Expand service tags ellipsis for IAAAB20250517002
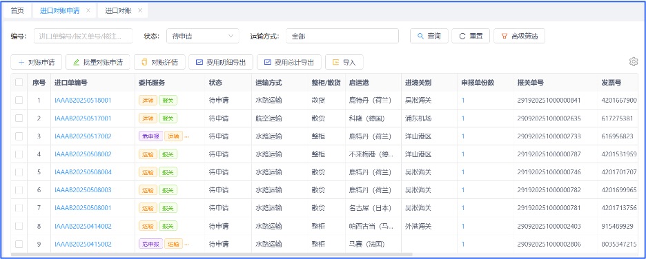Screen dimensions: 646x259 pos(186,136)
